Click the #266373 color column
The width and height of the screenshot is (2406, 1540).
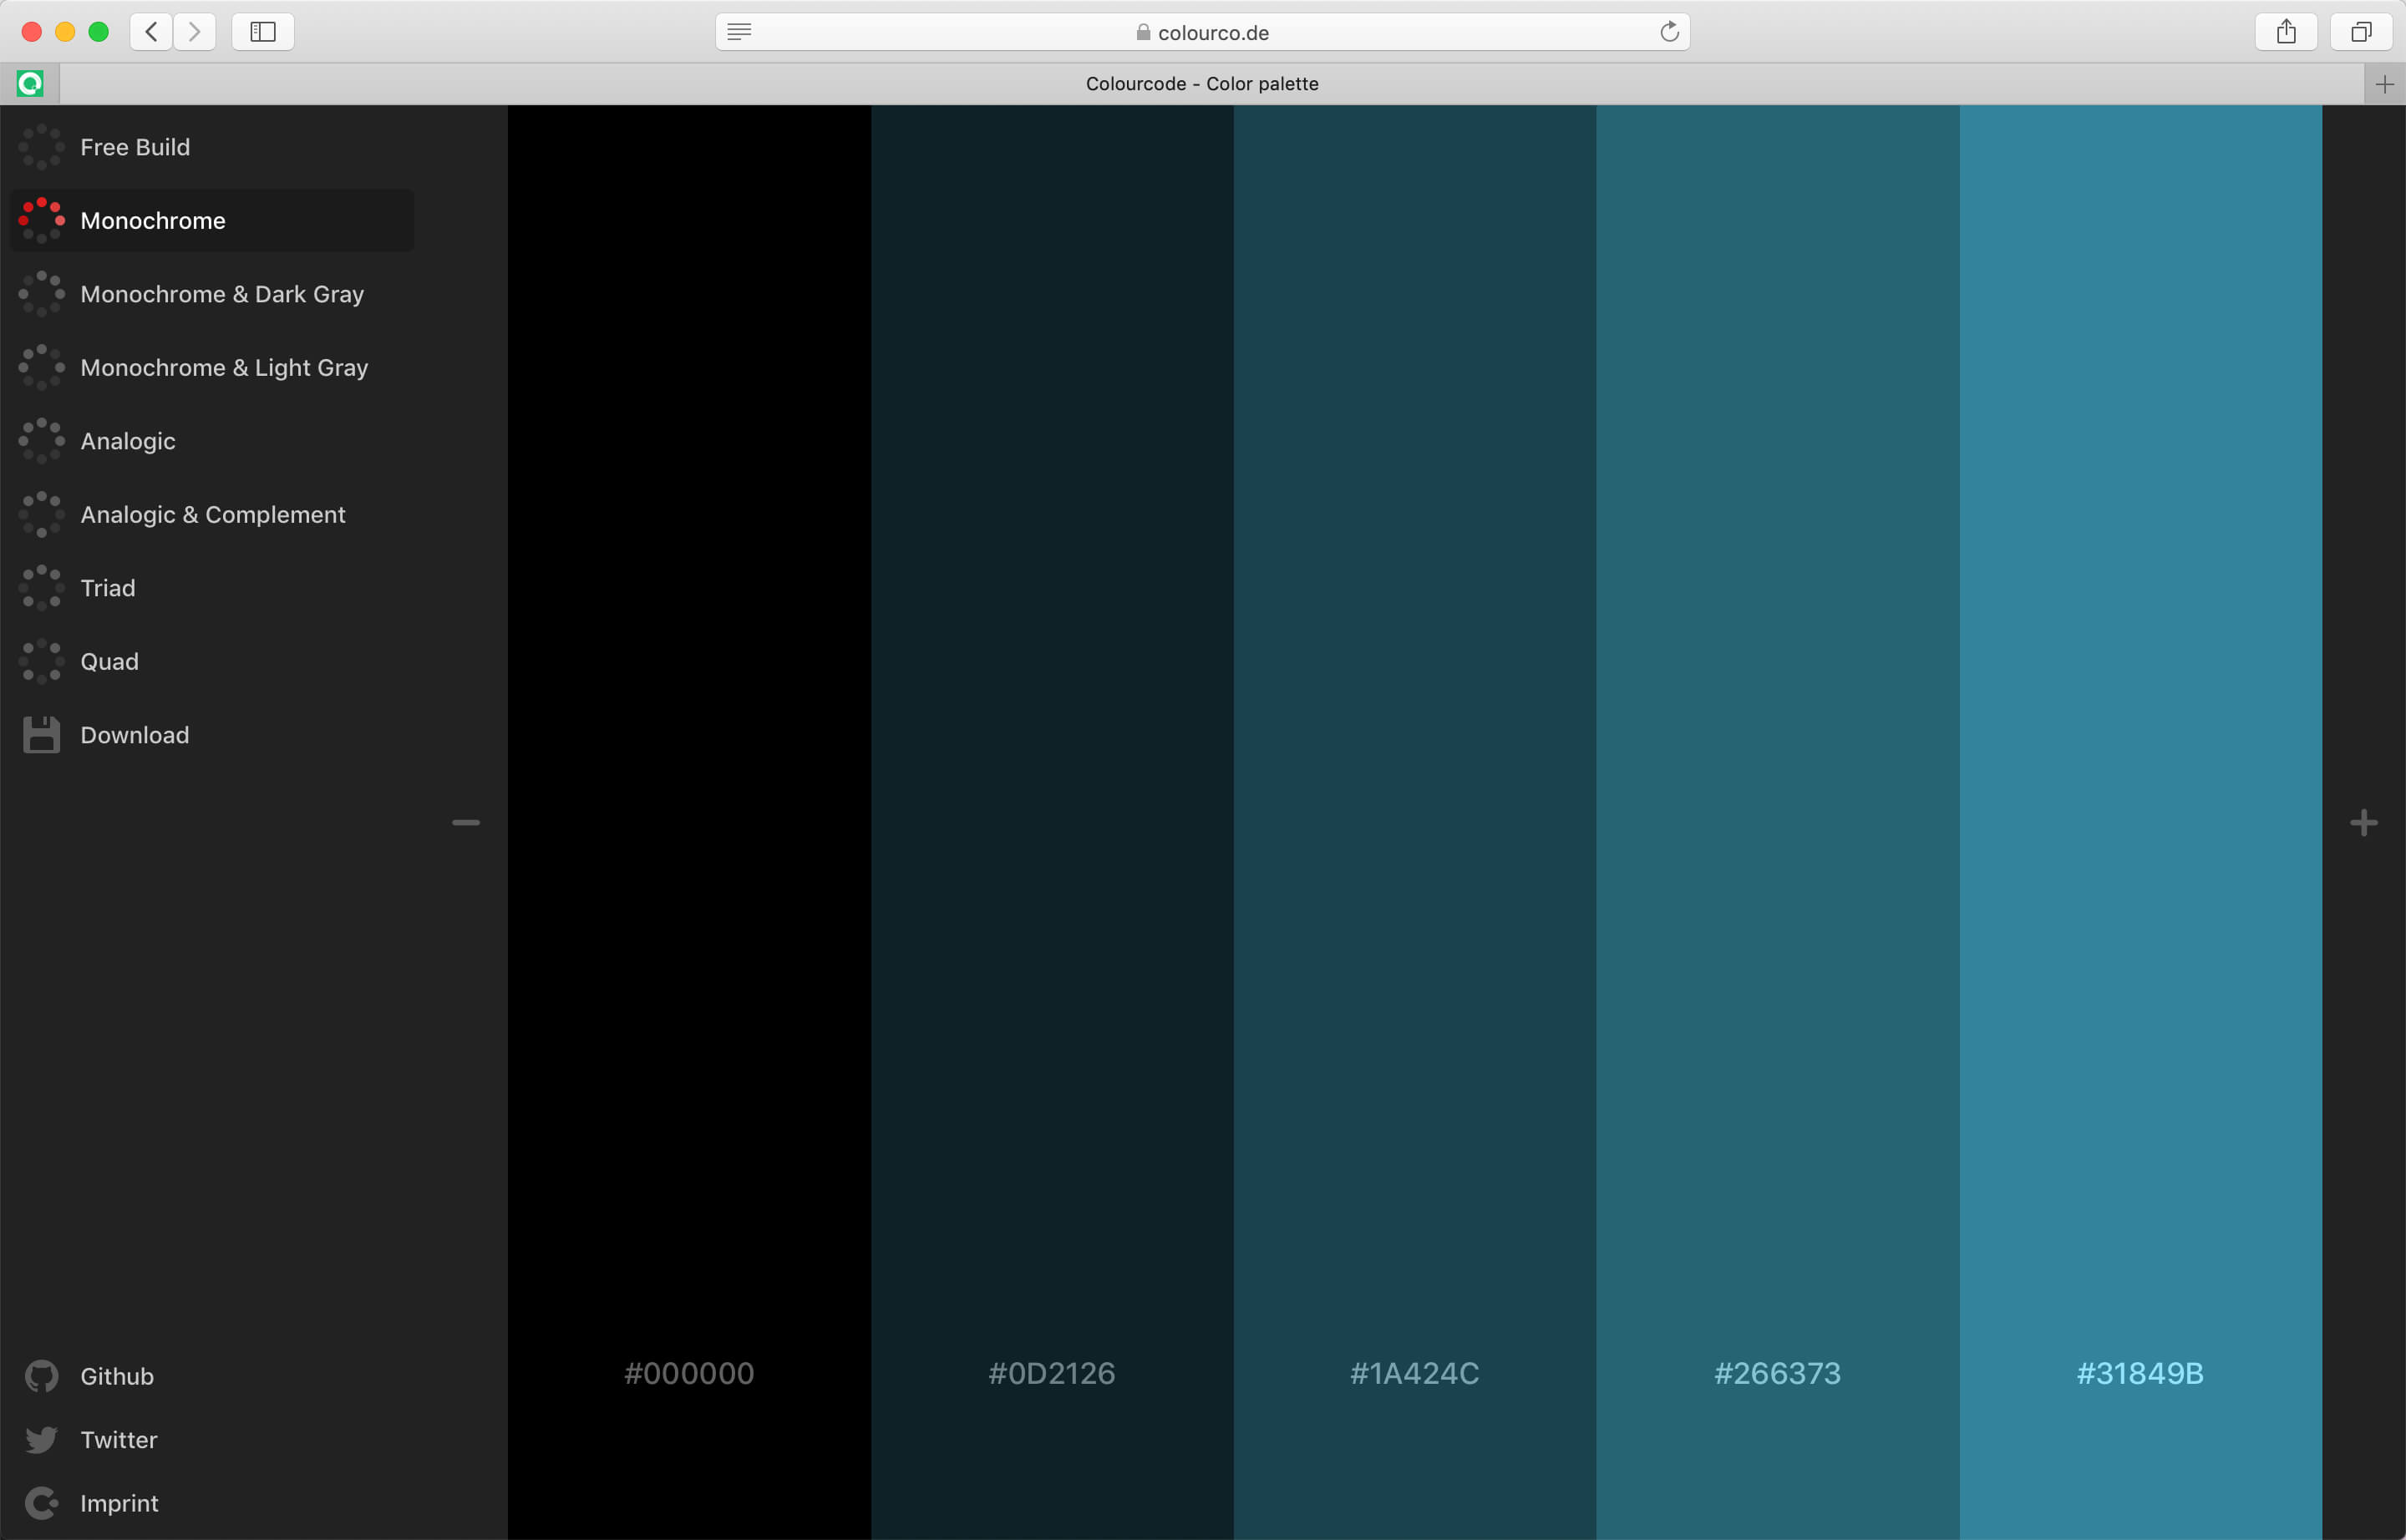point(1778,822)
